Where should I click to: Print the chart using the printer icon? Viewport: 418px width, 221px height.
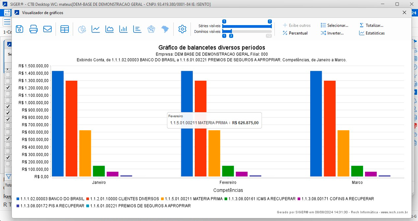pos(33,29)
